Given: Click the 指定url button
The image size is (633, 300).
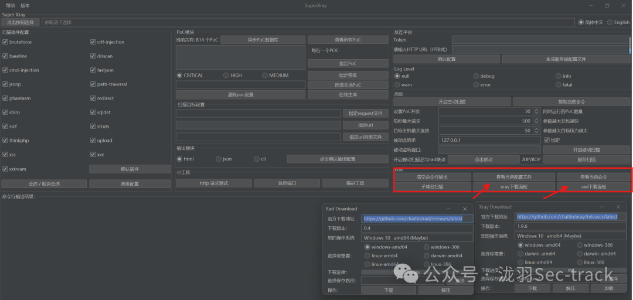Looking at the screenshot, I should point(365,125).
